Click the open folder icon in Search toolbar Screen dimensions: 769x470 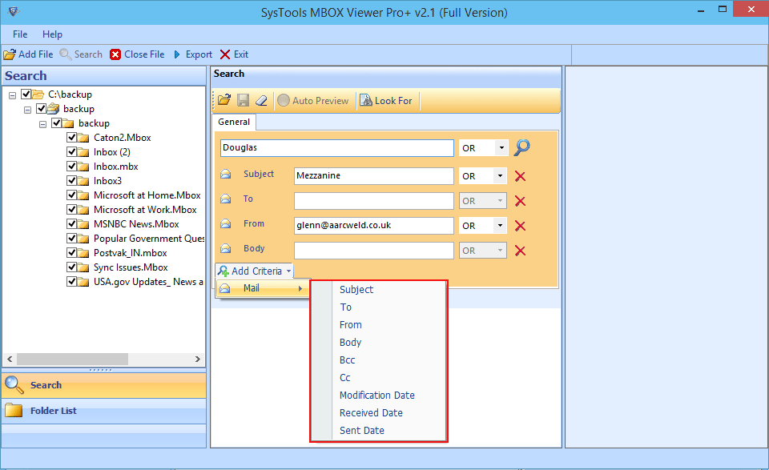pos(224,100)
